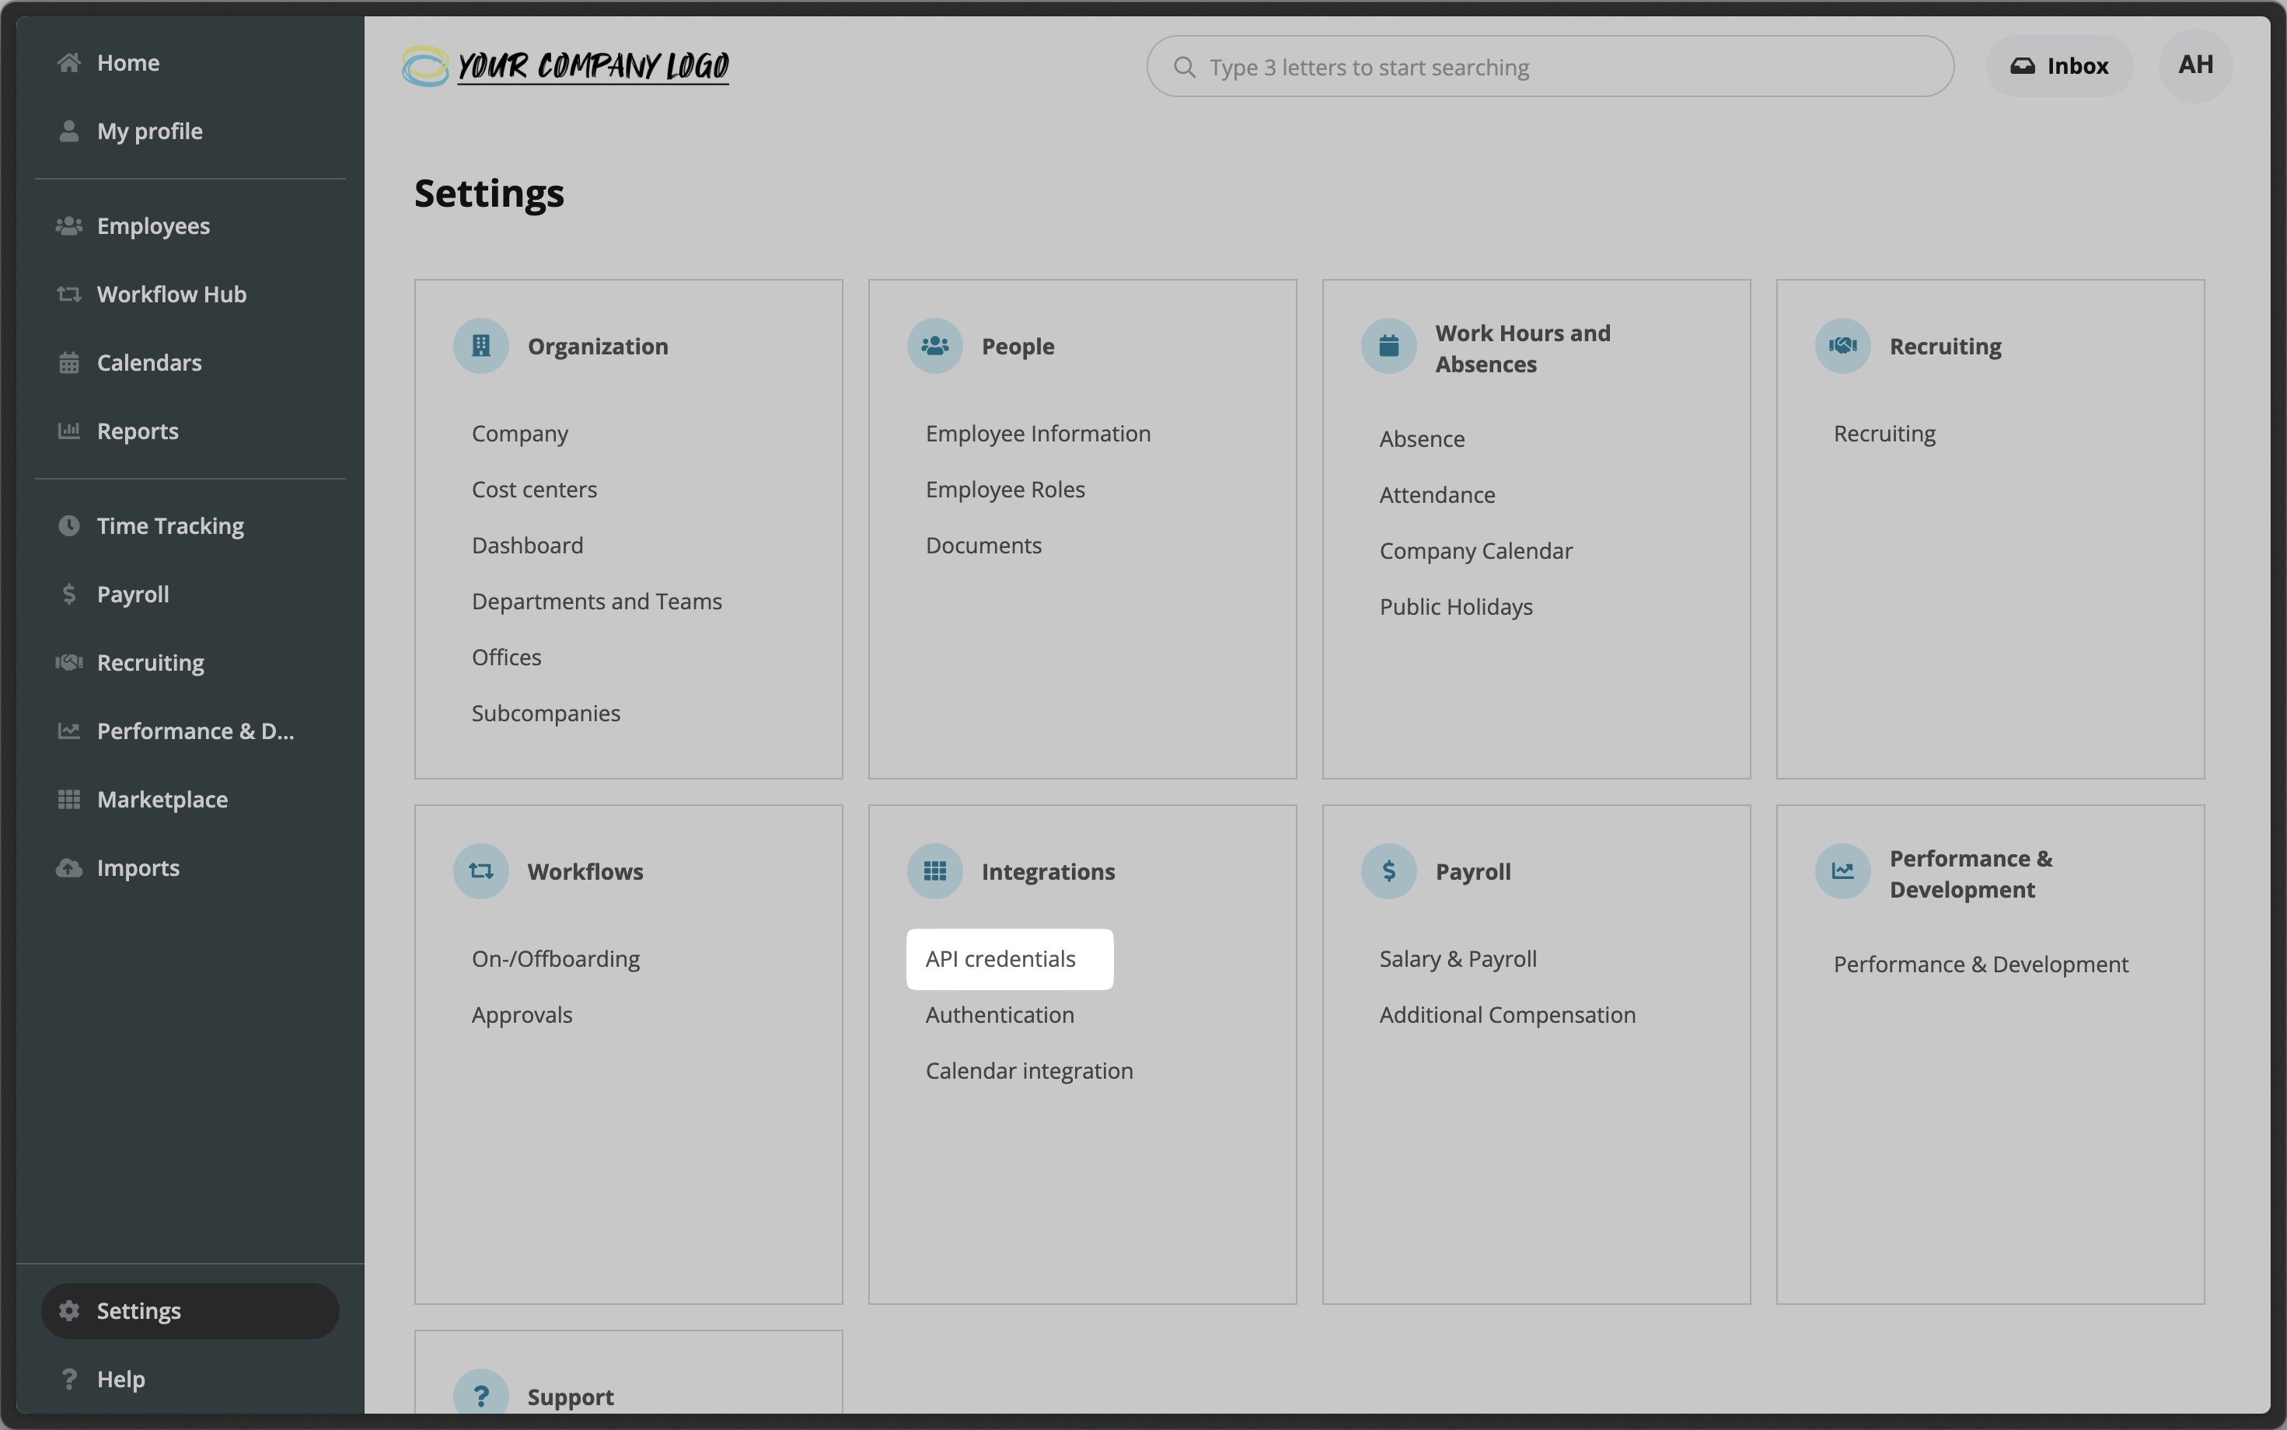Open Employee Information settings
Viewport: 2287px width, 1430px height.
pyautogui.click(x=1038, y=434)
